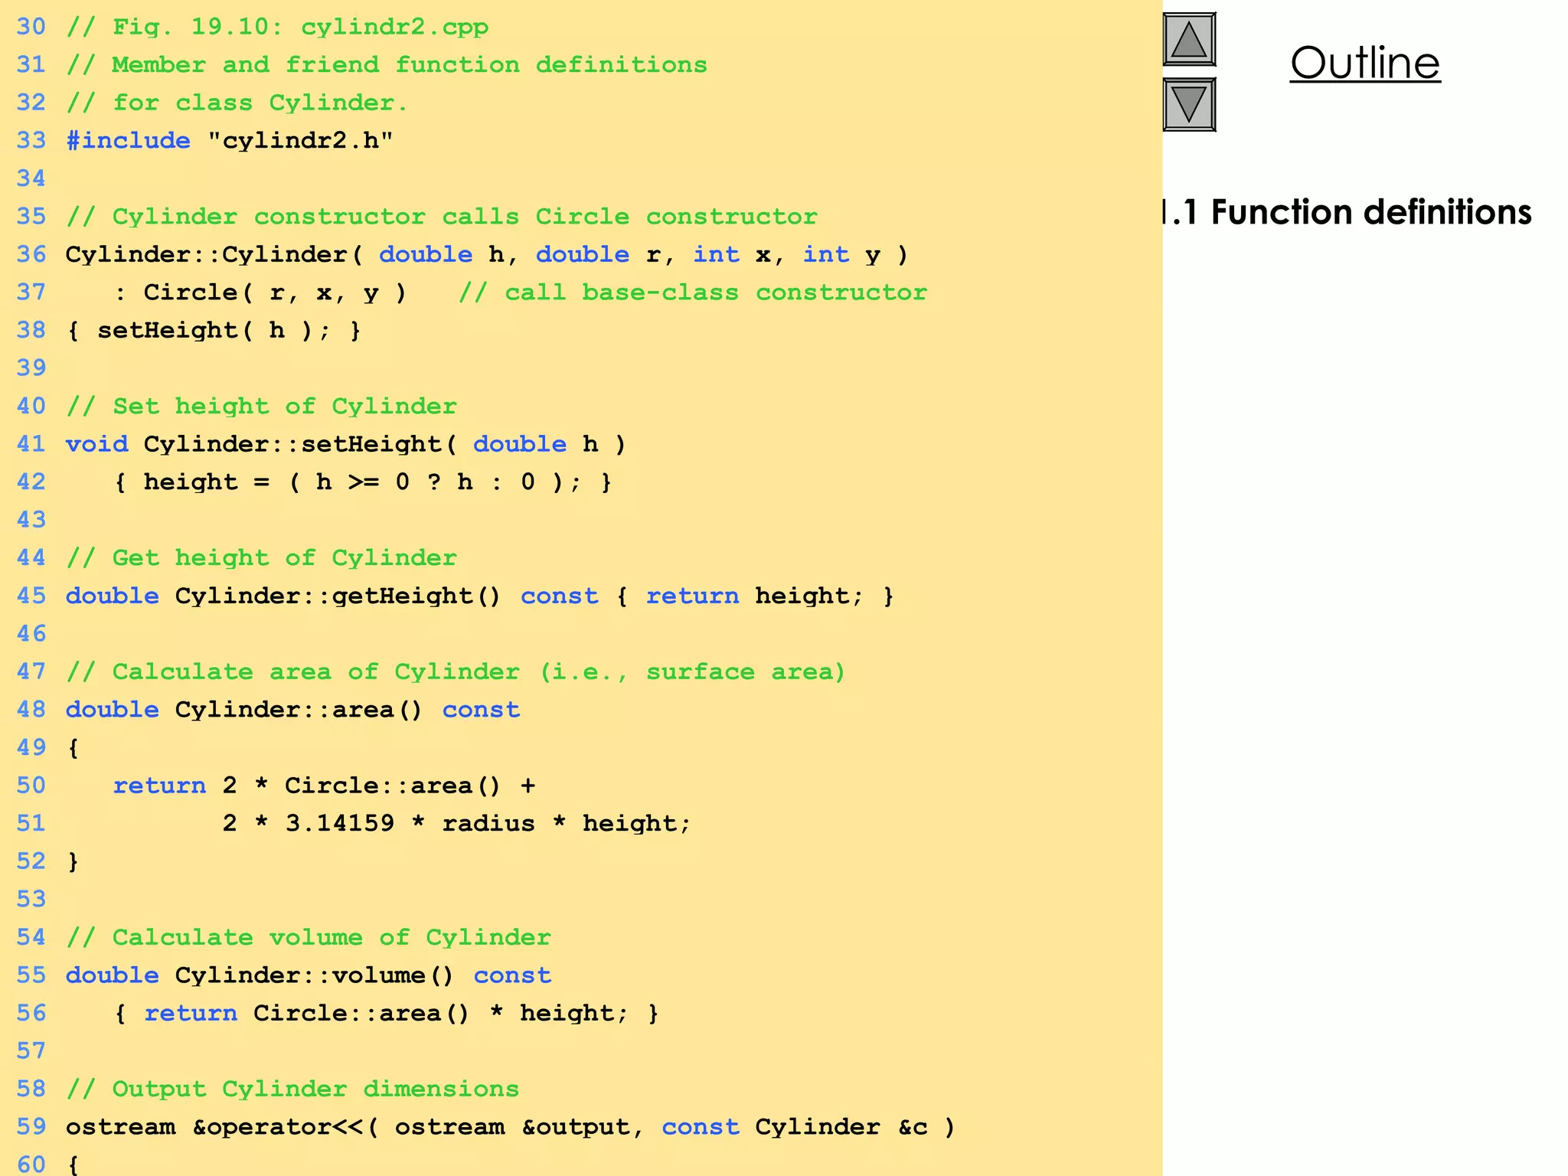Click the '// Calculate volume of Cylinder' comment

point(309,938)
